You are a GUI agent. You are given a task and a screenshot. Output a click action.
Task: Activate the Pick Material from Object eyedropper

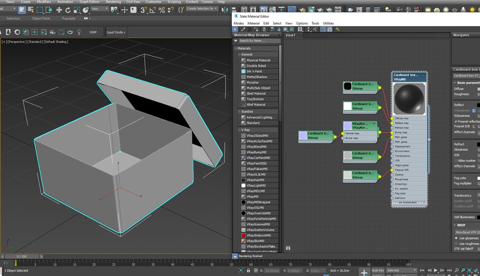tap(243, 29)
